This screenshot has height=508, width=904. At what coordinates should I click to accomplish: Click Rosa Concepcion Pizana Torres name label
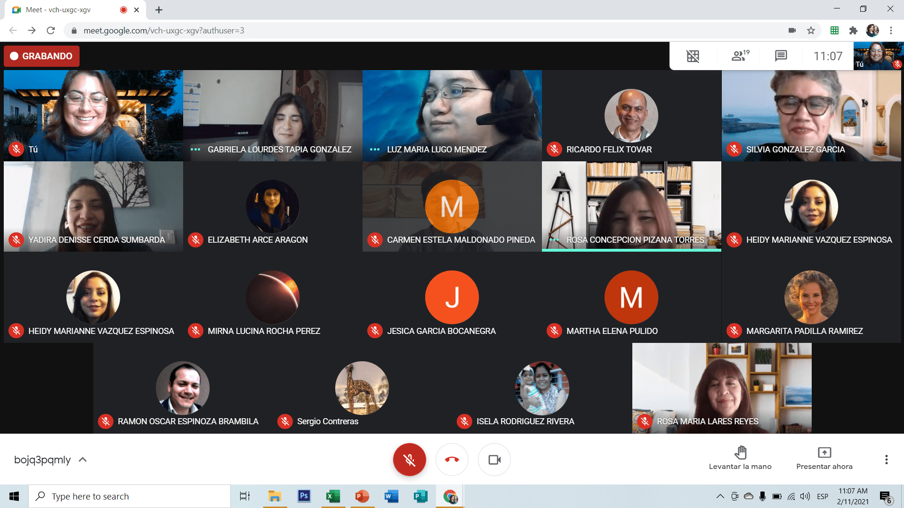[635, 239]
